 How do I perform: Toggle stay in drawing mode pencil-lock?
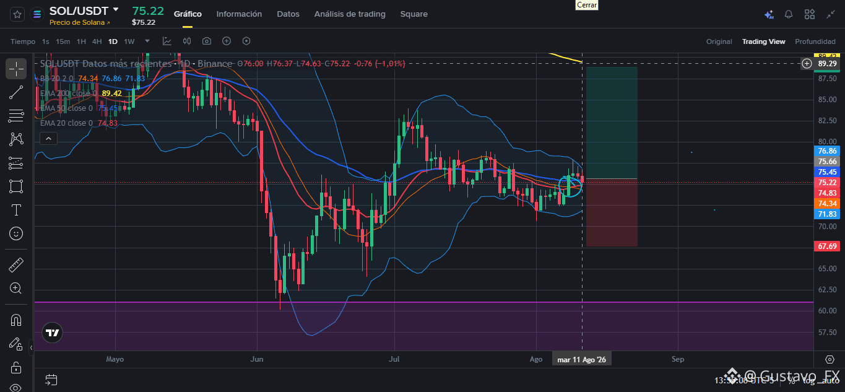tap(16, 344)
